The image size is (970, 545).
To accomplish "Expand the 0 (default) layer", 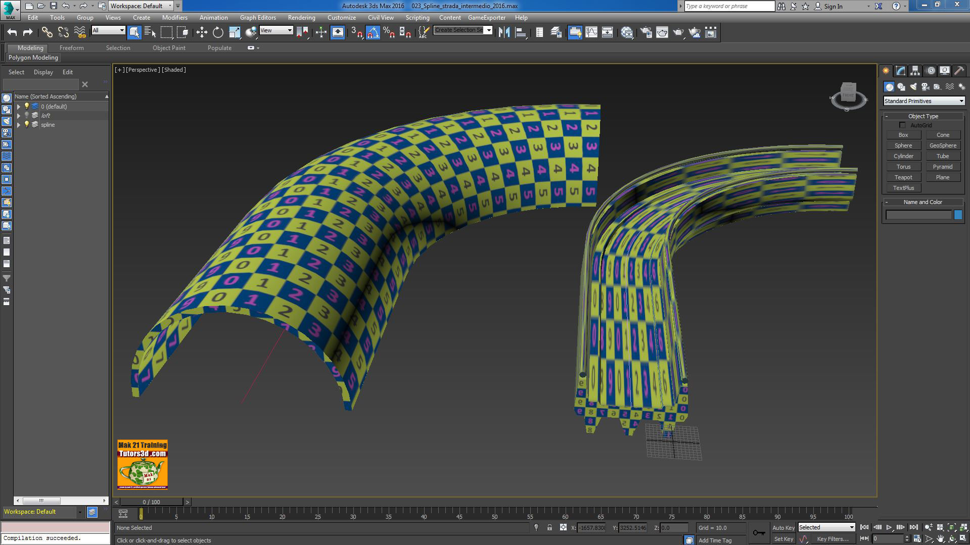I will click(x=19, y=107).
